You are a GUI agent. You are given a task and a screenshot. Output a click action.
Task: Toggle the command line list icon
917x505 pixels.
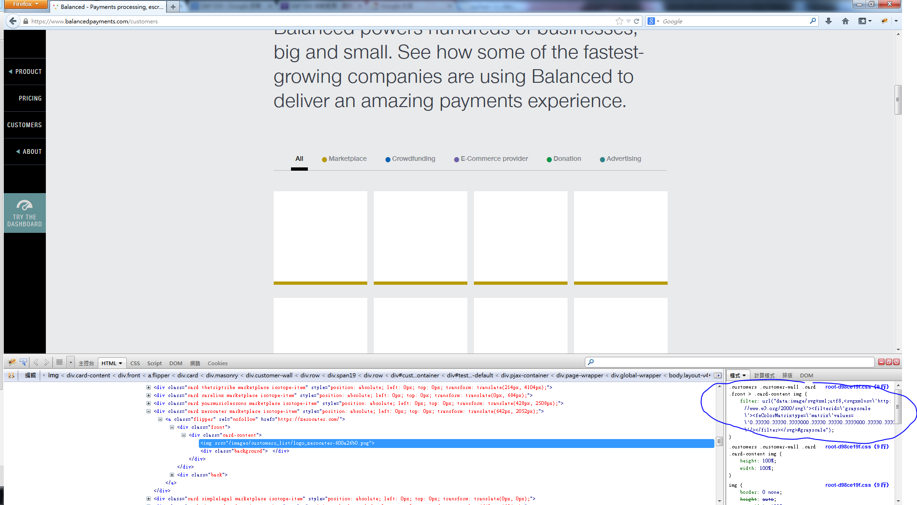pos(59,362)
